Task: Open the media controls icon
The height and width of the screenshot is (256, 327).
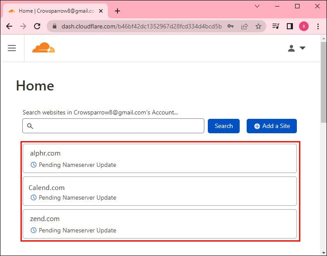Action: (x=275, y=26)
